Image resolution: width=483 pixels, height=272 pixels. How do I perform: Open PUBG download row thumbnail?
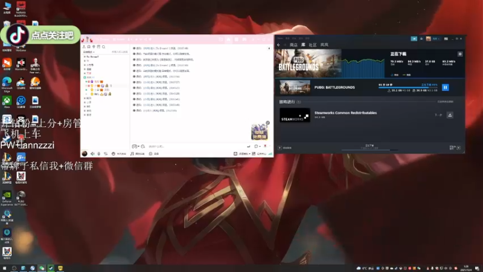pos(295,88)
